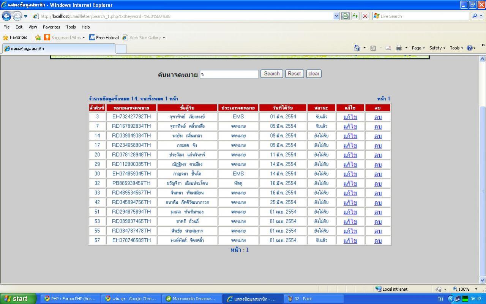Go back with the browser Back arrow
The image size is (486, 304).
(7, 16)
